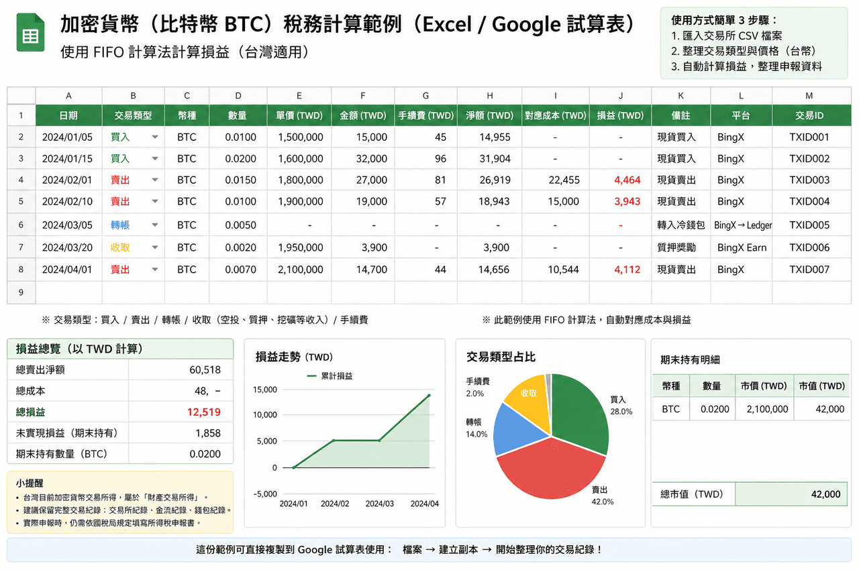The height and width of the screenshot is (572, 859).
Task: Select the column J header letter
Action: [x=620, y=96]
